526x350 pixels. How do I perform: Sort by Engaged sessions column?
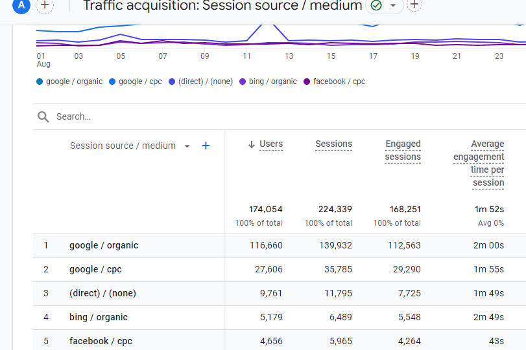click(x=403, y=150)
